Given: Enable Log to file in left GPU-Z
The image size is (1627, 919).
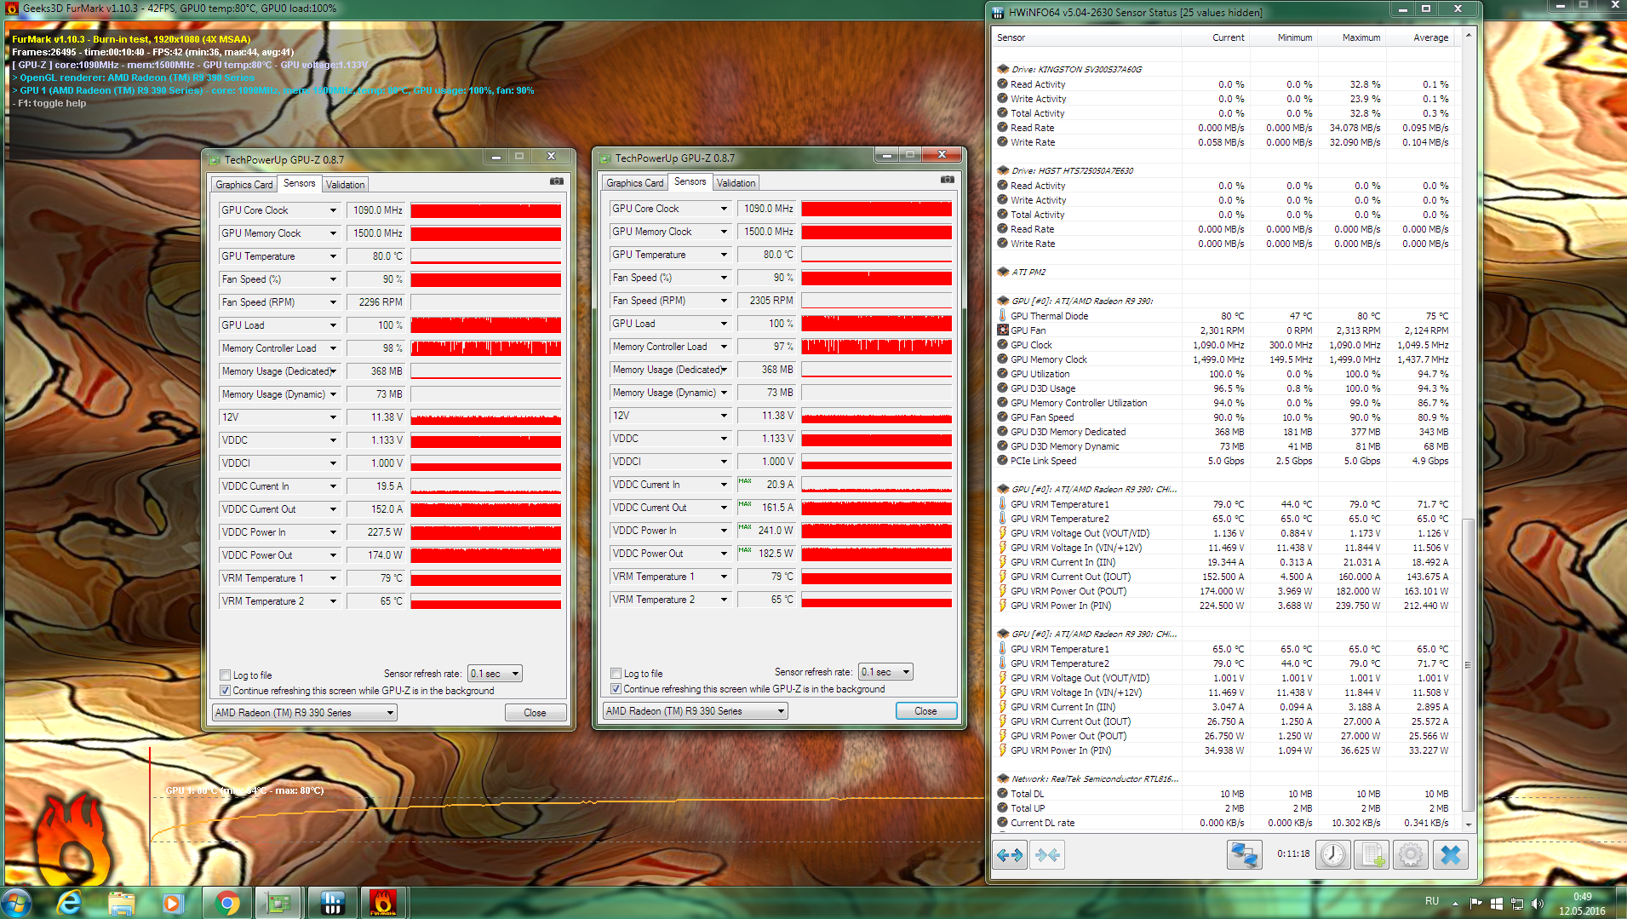Looking at the screenshot, I should click(225, 675).
